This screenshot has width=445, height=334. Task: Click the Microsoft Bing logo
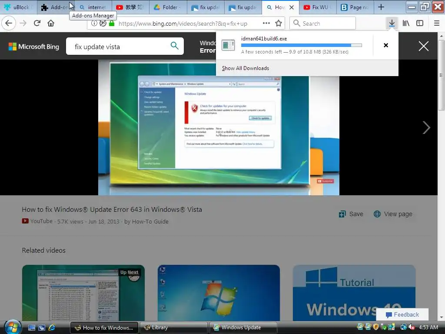click(34, 47)
